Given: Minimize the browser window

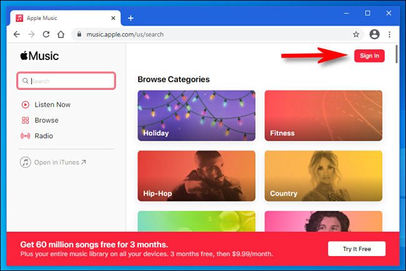Looking at the screenshot, I should pyautogui.click(x=347, y=13).
